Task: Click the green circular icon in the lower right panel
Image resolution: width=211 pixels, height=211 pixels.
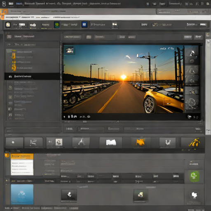Action: [194, 176]
